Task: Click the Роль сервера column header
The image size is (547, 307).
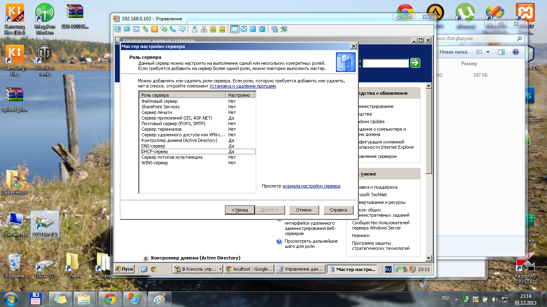Action: click(183, 95)
